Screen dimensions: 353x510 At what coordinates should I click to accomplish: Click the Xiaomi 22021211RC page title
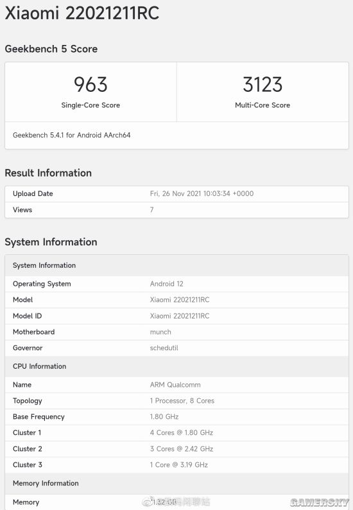point(82,13)
